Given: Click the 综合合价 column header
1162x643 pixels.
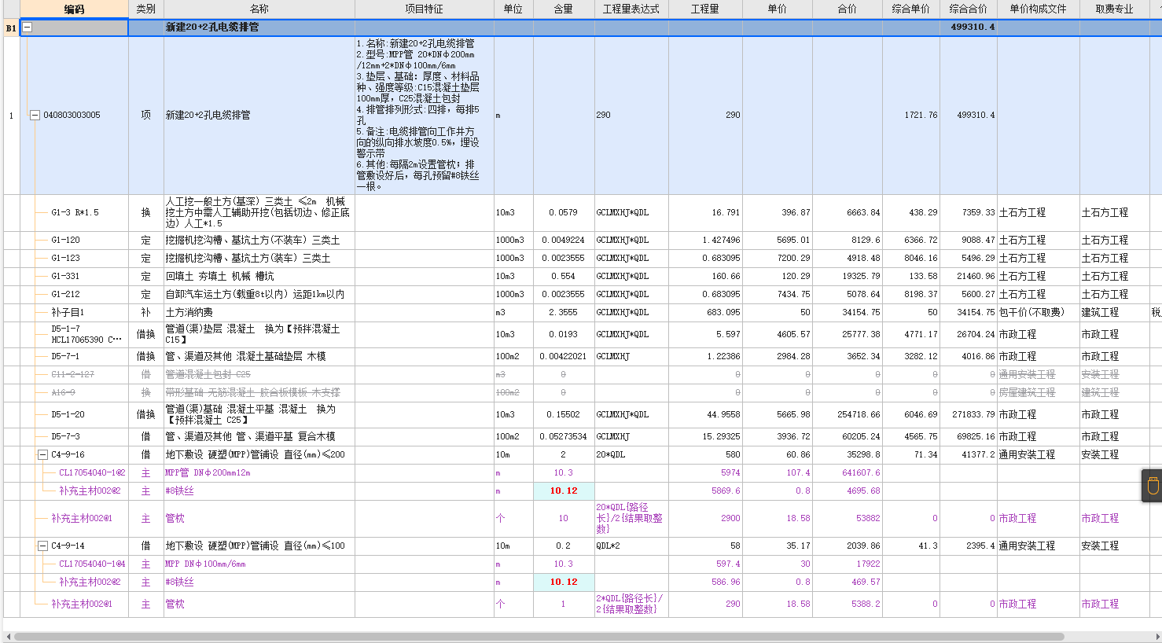Looking at the screenshot, I should (x=969, y=9).
